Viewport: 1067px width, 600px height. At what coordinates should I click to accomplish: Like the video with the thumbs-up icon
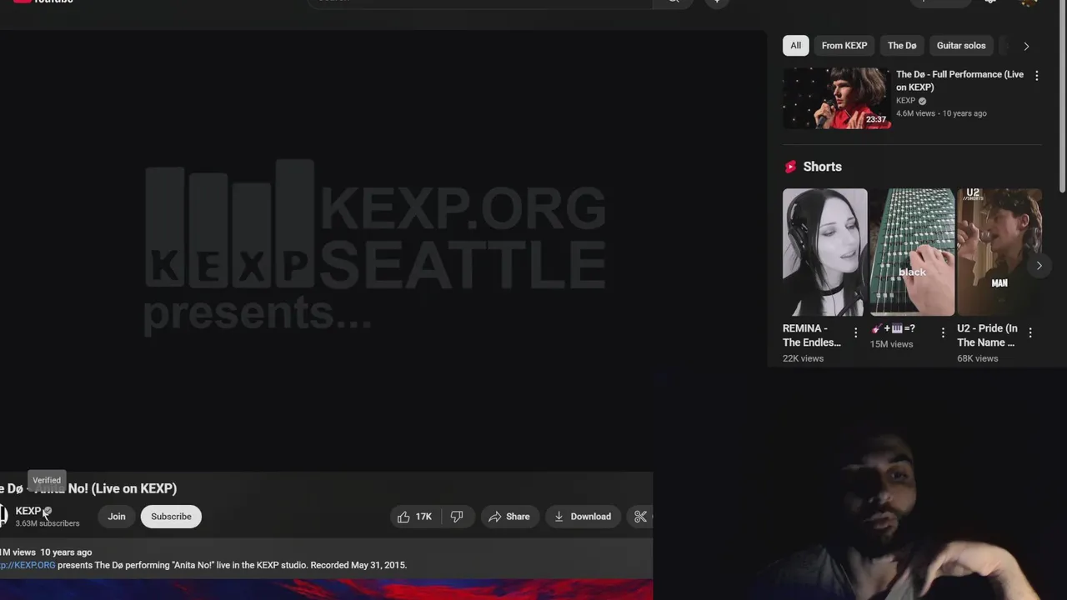point(403,517)
